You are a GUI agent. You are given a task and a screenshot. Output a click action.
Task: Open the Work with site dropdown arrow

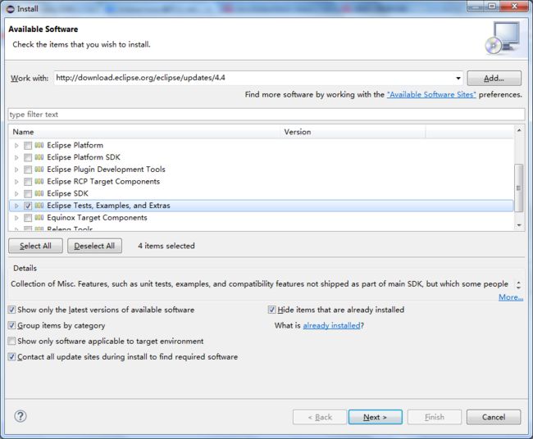pos(458,78)
